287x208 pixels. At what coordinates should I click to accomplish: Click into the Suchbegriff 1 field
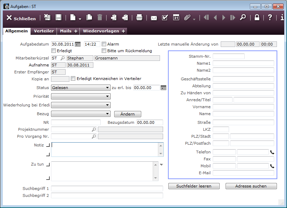[107, 189]
